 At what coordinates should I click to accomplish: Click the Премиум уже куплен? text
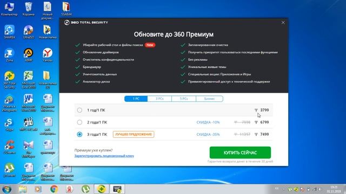click(x=94, y=150)
